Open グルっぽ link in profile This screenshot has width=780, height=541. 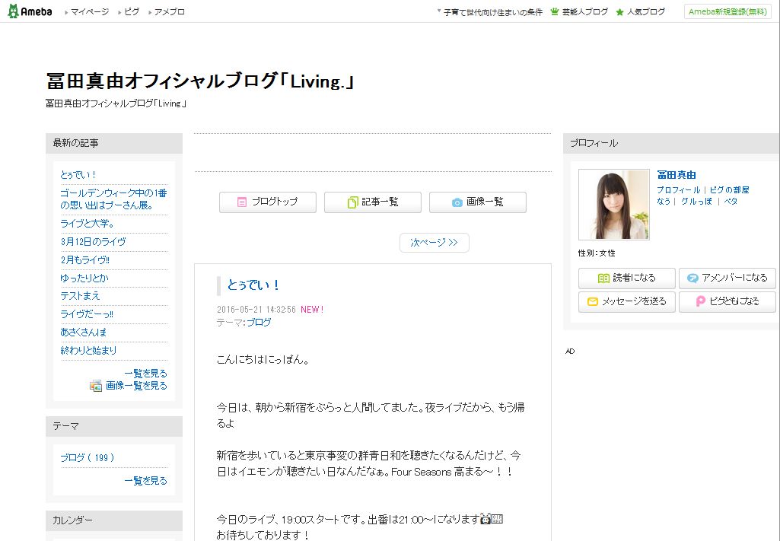coord(696,201)
